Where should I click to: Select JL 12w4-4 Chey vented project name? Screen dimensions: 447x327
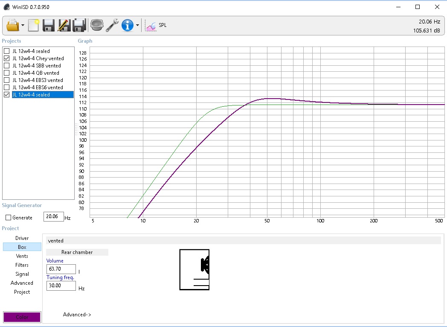click(38, 58)
